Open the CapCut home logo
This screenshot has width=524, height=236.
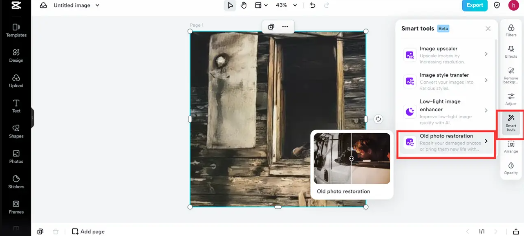(x=16, y=5)
